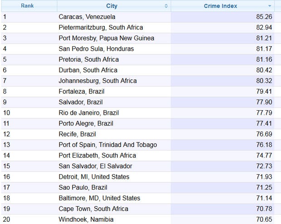The height and width of the screenshot is (224, 281).
Task: Select rank number 15 cell
Action: click(7, 166)
